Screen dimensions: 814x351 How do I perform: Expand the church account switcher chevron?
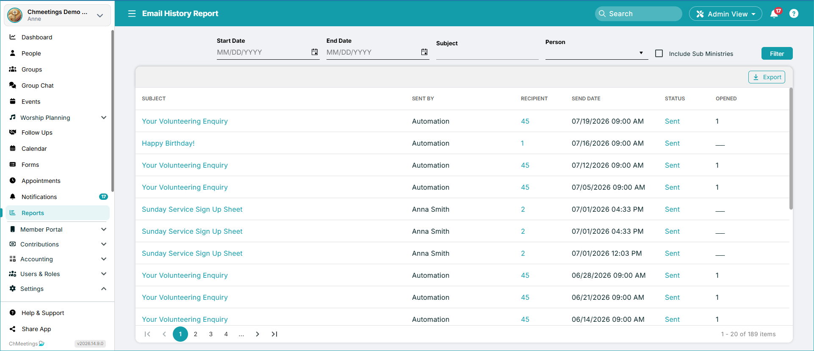(100, 16)
